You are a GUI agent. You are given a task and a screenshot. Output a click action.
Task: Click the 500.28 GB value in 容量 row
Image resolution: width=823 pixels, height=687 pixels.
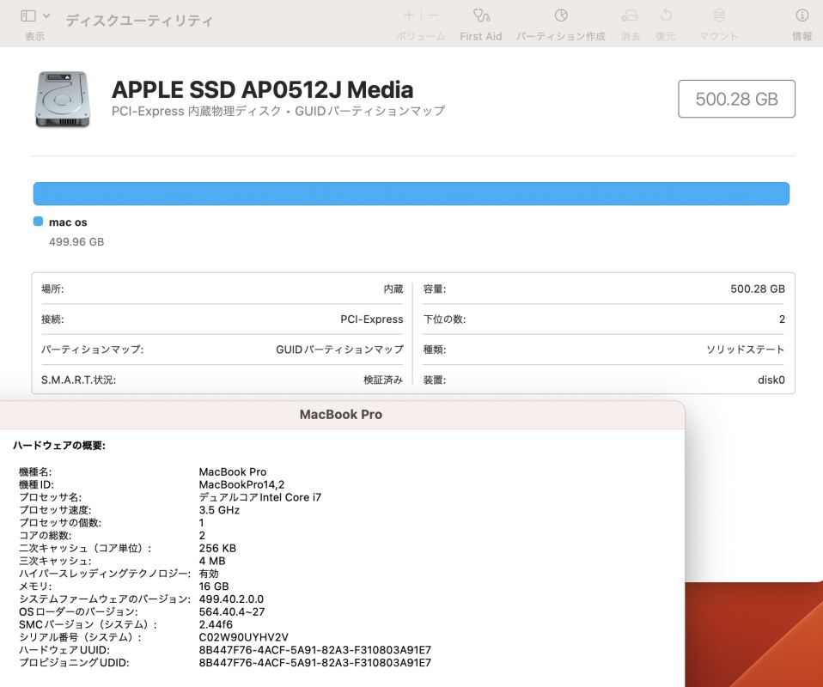point(758,289)
